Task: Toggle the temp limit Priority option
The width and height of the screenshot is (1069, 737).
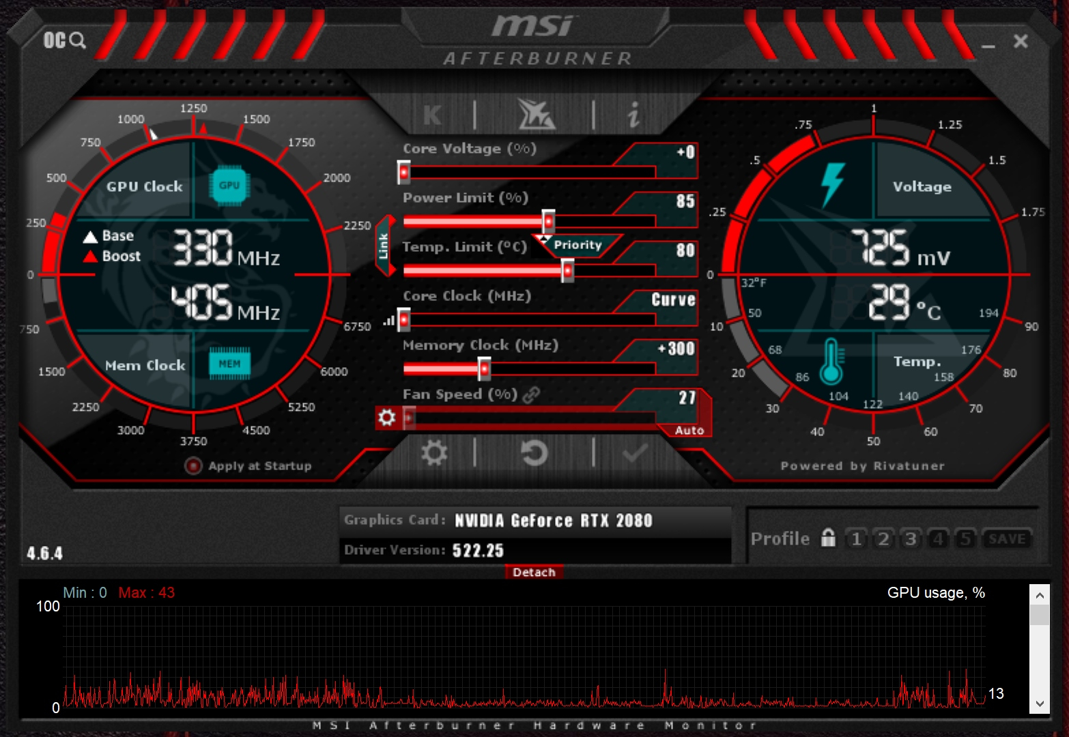Action: 578,245
